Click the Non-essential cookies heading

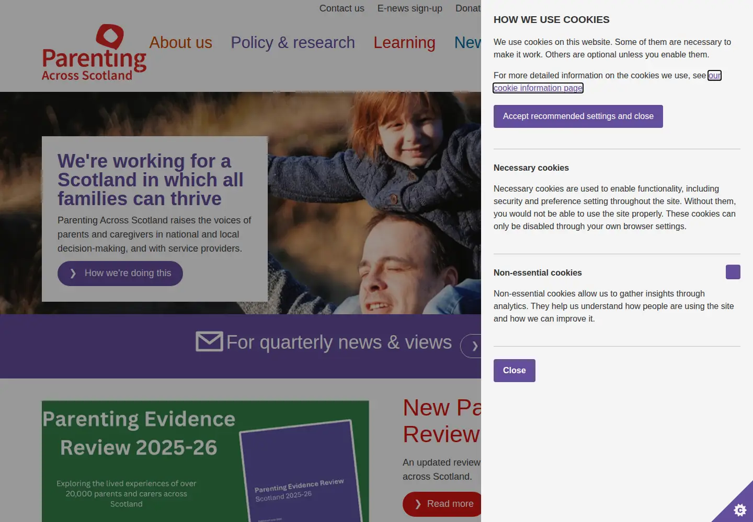pyautogui.click(x=538, y=272)
